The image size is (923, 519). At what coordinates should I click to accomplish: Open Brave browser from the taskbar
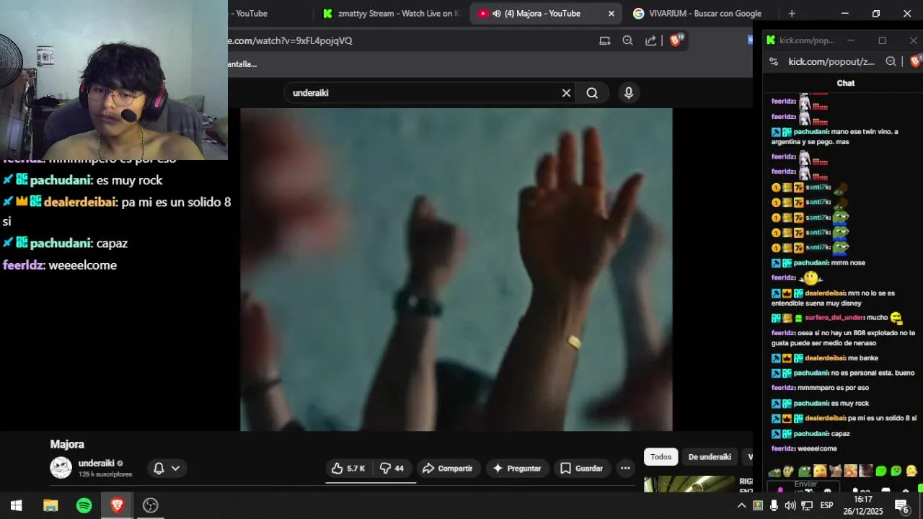(x=117, y=505)
